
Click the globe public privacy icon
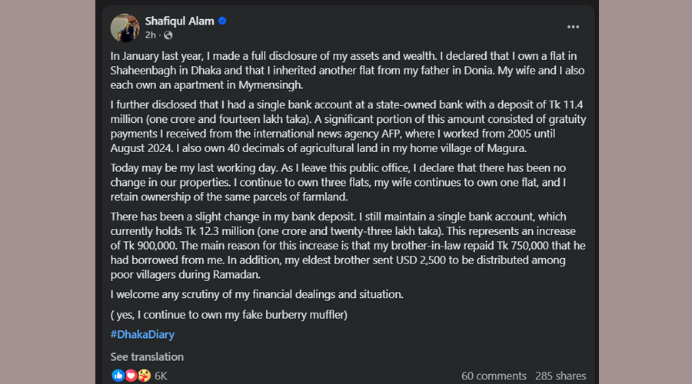click(x=168, y=35)
